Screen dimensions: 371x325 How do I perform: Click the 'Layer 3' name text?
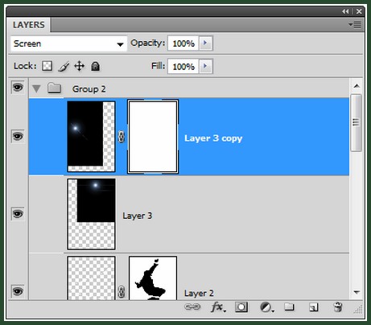[x=138, y=216]
